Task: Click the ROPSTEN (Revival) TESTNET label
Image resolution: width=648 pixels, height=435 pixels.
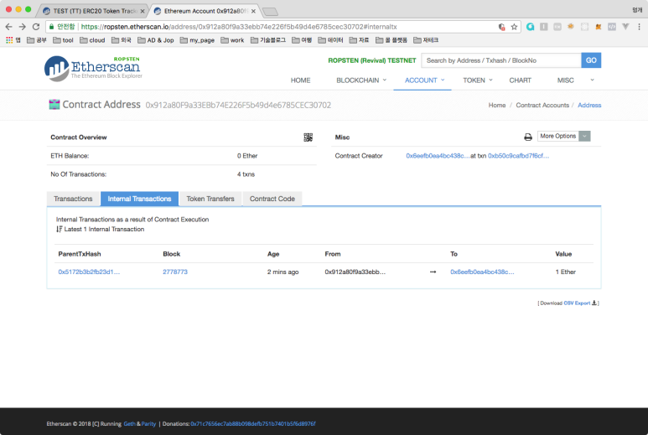Action: [372, 60]
